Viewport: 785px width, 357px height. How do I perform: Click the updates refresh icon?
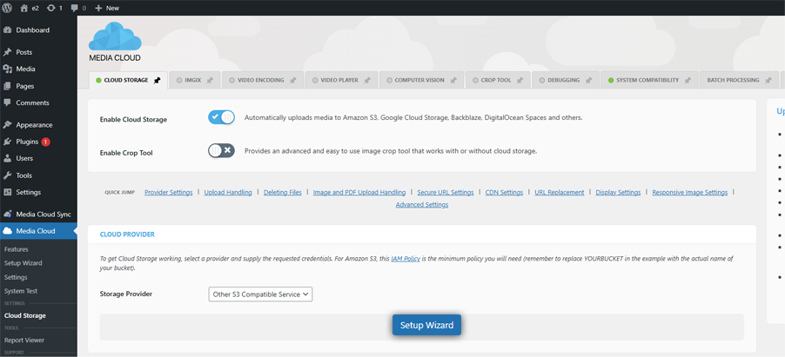pos(51,8)
